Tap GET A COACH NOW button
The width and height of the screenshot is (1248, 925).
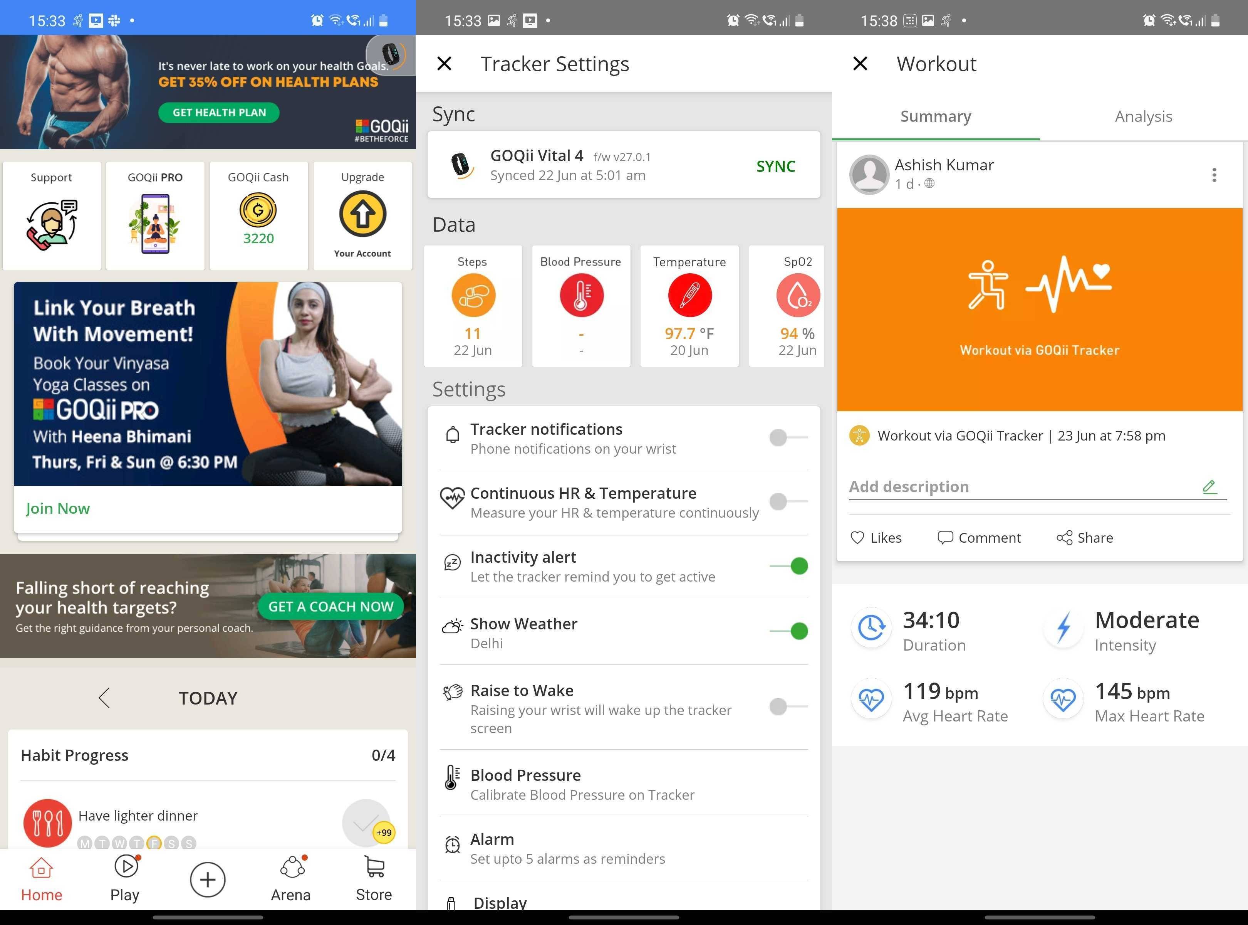(x=331, y=606)
